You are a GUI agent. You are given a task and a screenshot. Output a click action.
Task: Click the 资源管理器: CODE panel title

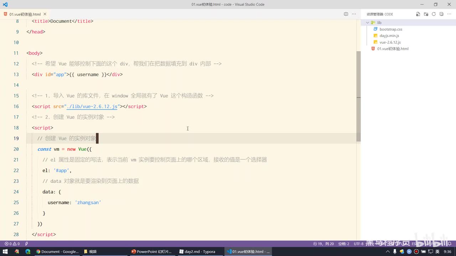click(x=380, y=14)
